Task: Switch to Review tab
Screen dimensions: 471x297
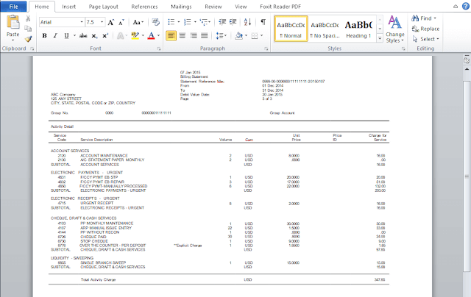Action: coord(213,7)
